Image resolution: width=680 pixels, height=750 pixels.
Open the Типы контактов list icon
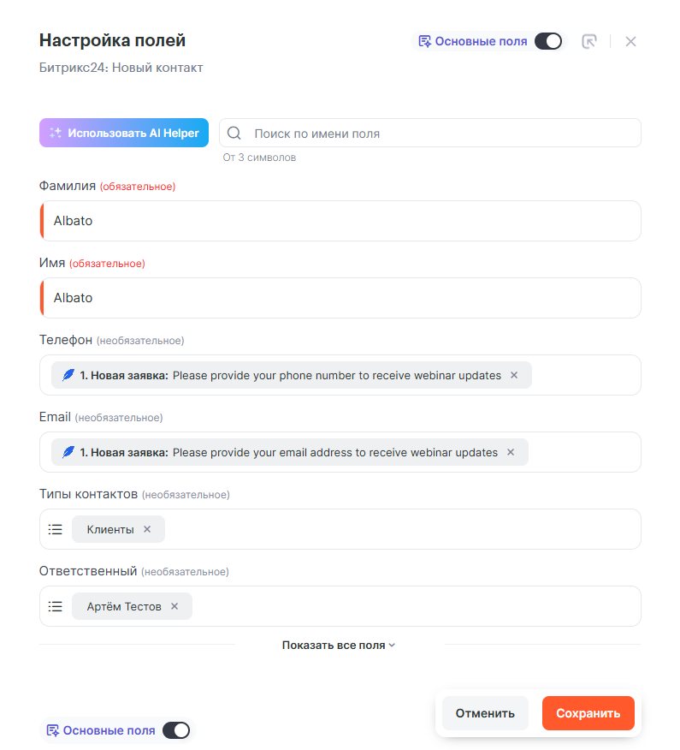[x=56, y=529]
